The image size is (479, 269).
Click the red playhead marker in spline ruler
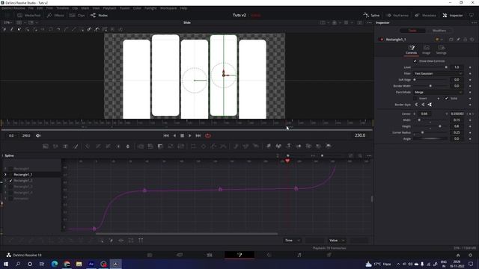tap(287, 161)
